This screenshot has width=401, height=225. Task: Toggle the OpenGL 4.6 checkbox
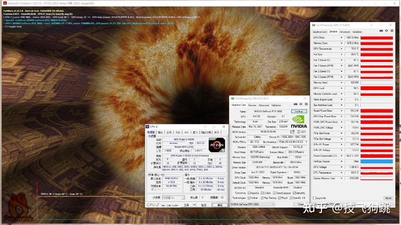(x=291, y=198)
